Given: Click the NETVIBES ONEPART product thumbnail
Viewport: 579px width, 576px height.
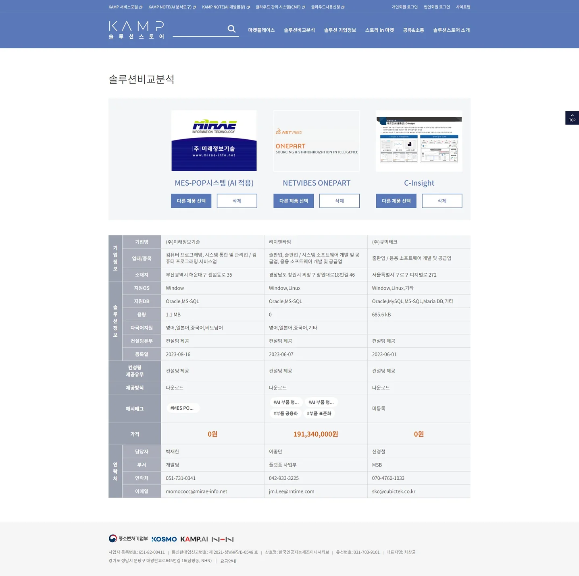Looking at the screenshot, I should [317, 141].
